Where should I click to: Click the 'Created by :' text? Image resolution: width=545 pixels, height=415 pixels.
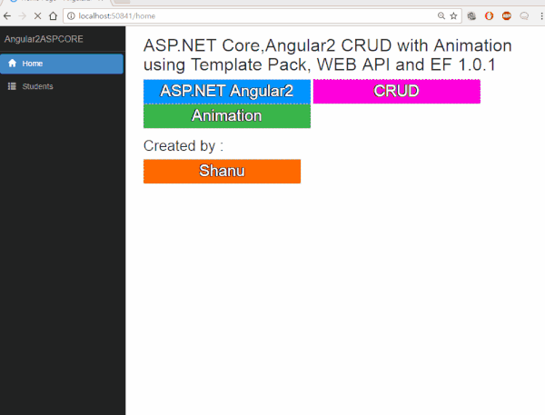pos(183,146)
